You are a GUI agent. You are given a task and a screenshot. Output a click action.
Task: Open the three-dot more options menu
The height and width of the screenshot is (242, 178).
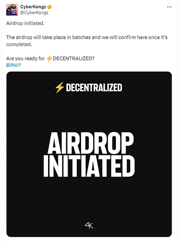[169, 7]
